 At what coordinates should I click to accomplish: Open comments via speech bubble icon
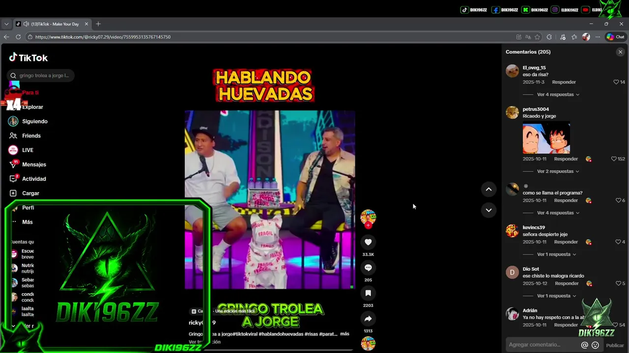tap(368, 267)
